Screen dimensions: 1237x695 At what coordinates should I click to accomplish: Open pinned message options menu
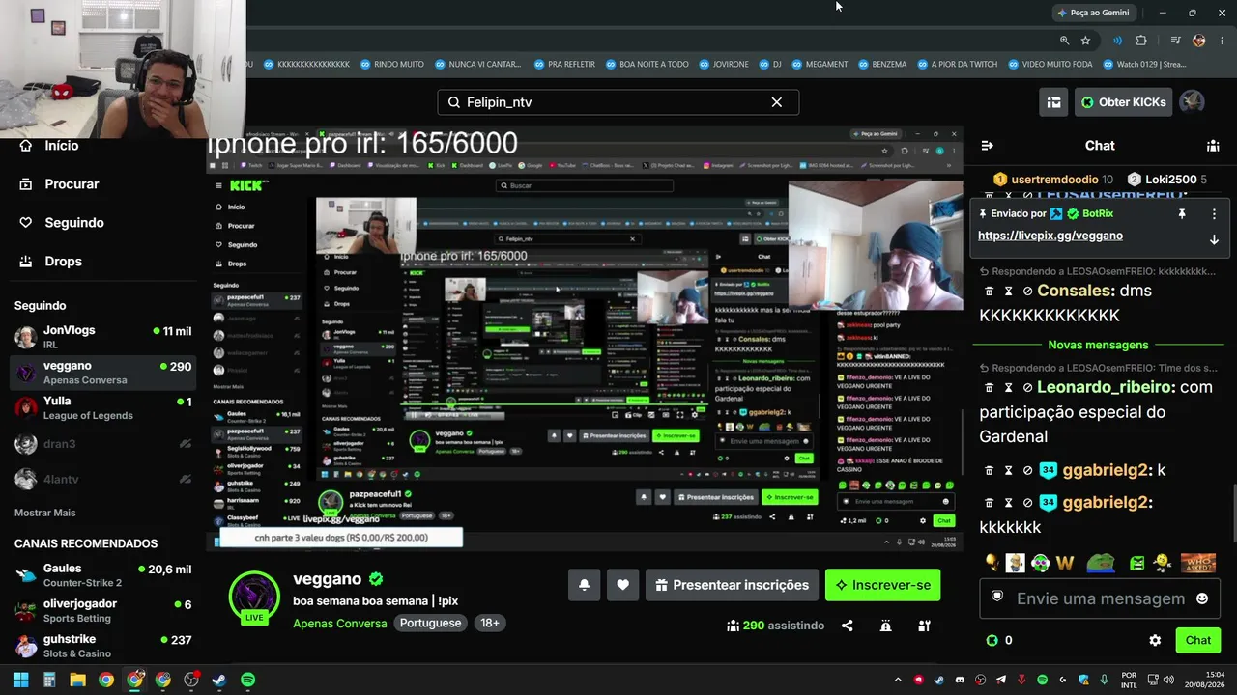pos(1214,213)
